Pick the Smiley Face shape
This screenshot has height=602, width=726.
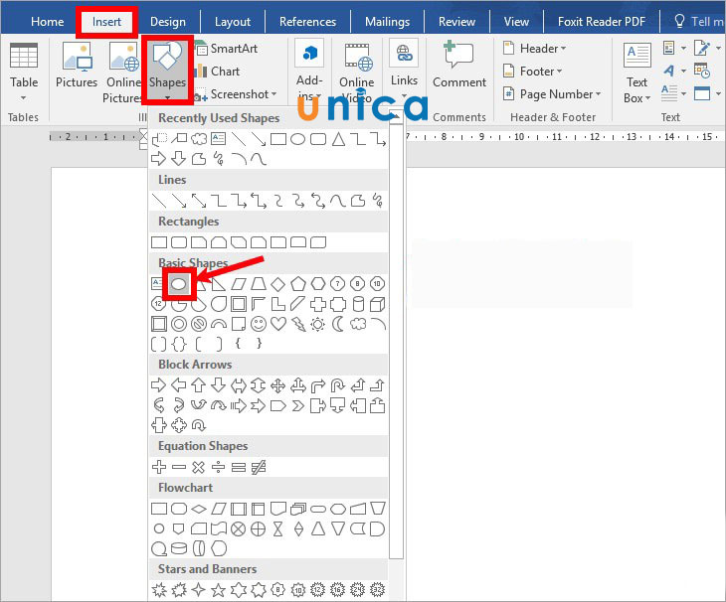coord(259,324)
